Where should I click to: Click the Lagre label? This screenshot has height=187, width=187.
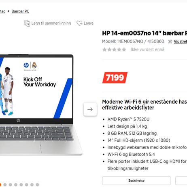[89, 23]
